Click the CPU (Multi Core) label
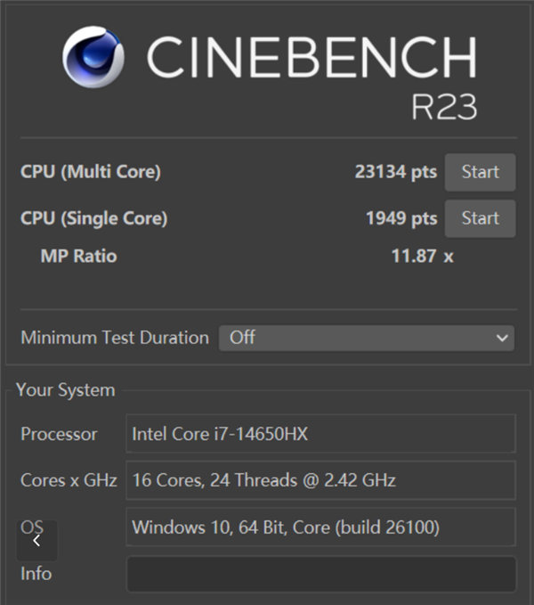 [x=91, y=172]
